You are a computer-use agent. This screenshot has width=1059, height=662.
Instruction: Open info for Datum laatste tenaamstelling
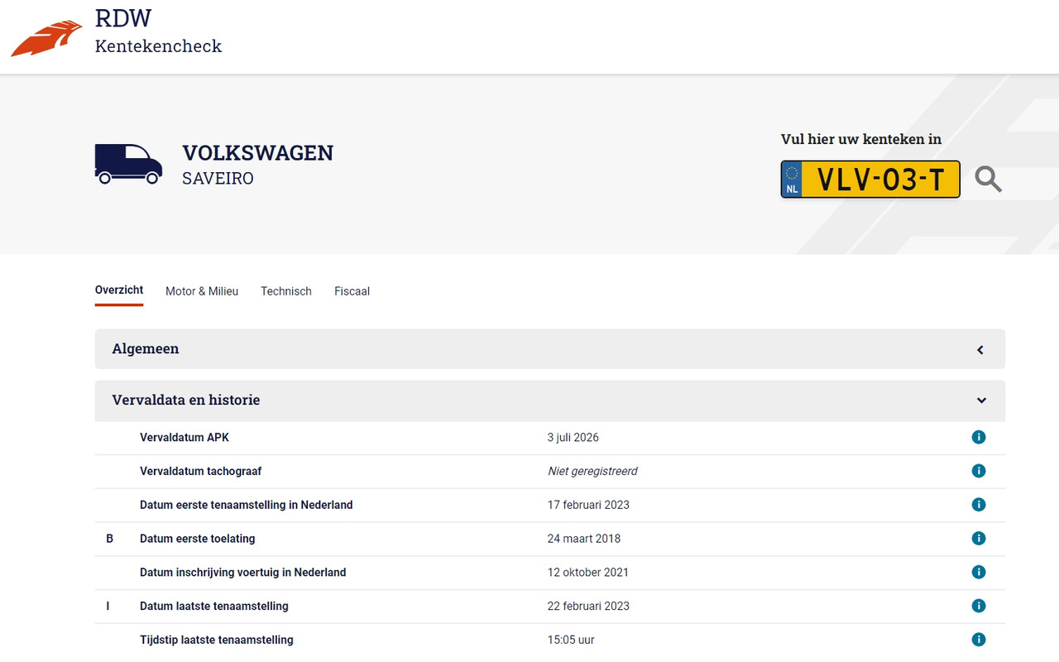click(979, 606)
